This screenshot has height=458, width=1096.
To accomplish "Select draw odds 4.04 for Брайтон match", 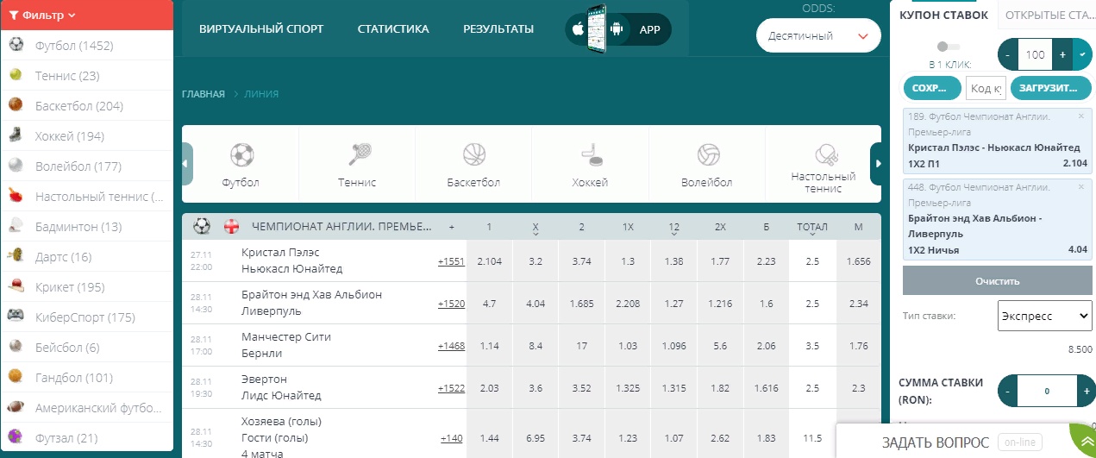I will (x=535, y=304).
